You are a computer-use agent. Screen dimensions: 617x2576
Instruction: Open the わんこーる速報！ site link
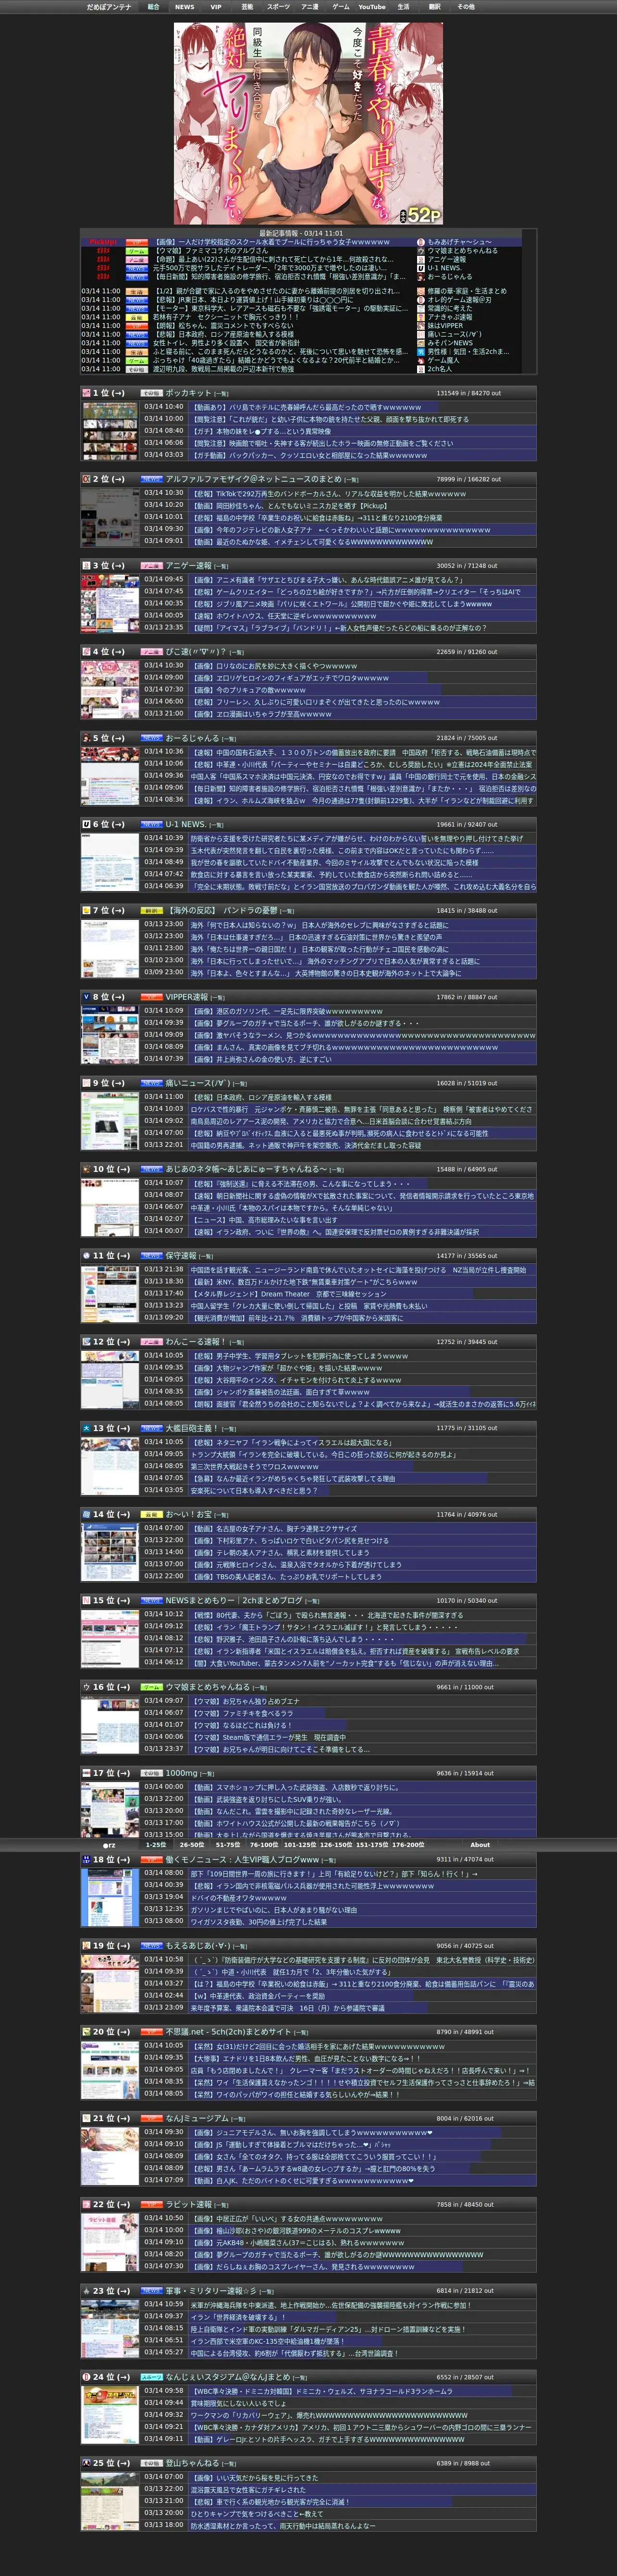(196, 1342)
